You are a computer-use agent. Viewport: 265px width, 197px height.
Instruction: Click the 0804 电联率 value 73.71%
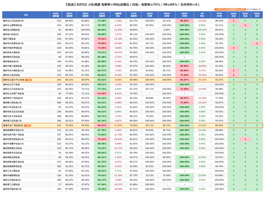point(85,89)
